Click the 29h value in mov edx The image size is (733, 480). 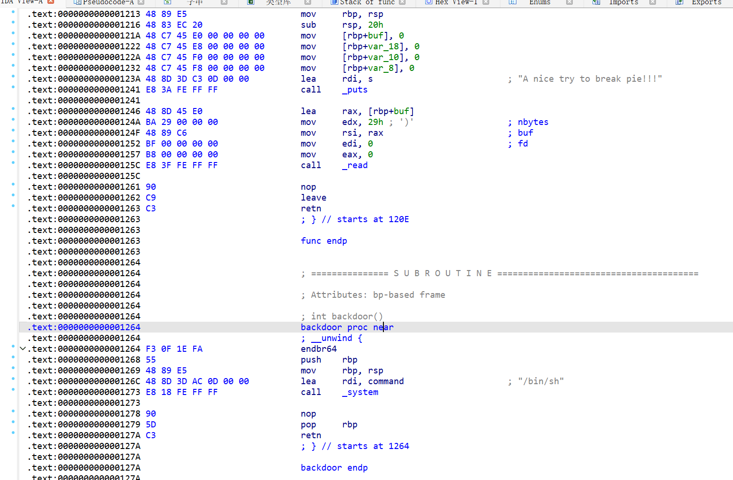pyautogui.click(x=375, y=122)
